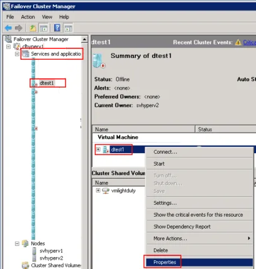256x269 pixels.
Task: Select the svhyperv2 node in tree
Action: click(51, 258)
